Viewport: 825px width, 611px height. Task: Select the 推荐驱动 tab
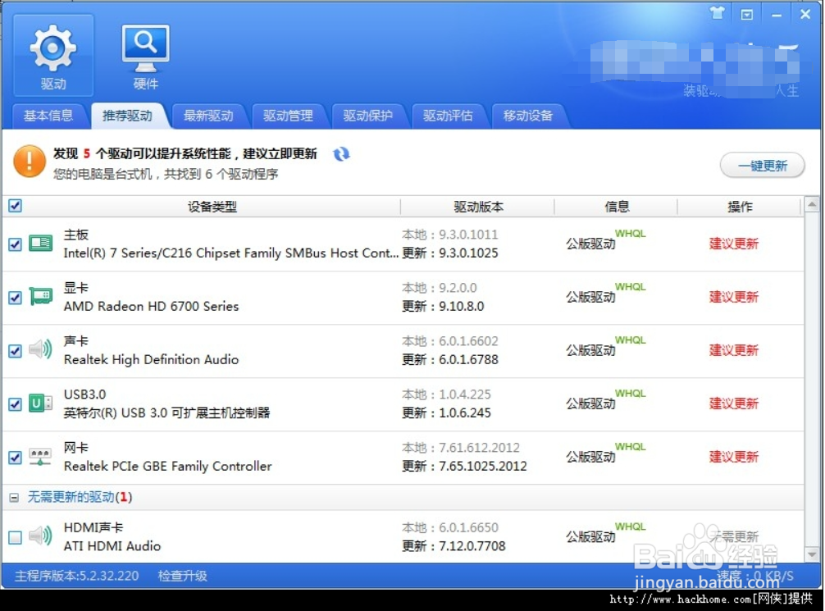tap(128, 116)
